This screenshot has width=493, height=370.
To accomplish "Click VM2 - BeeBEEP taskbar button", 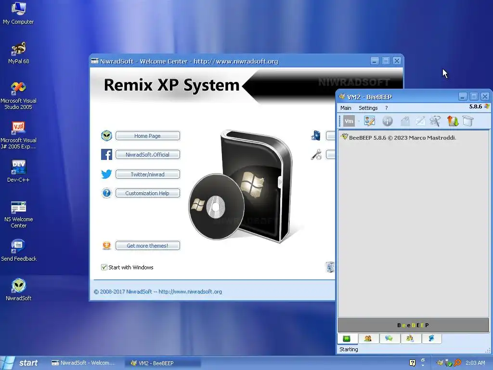I will pos(163,363).
